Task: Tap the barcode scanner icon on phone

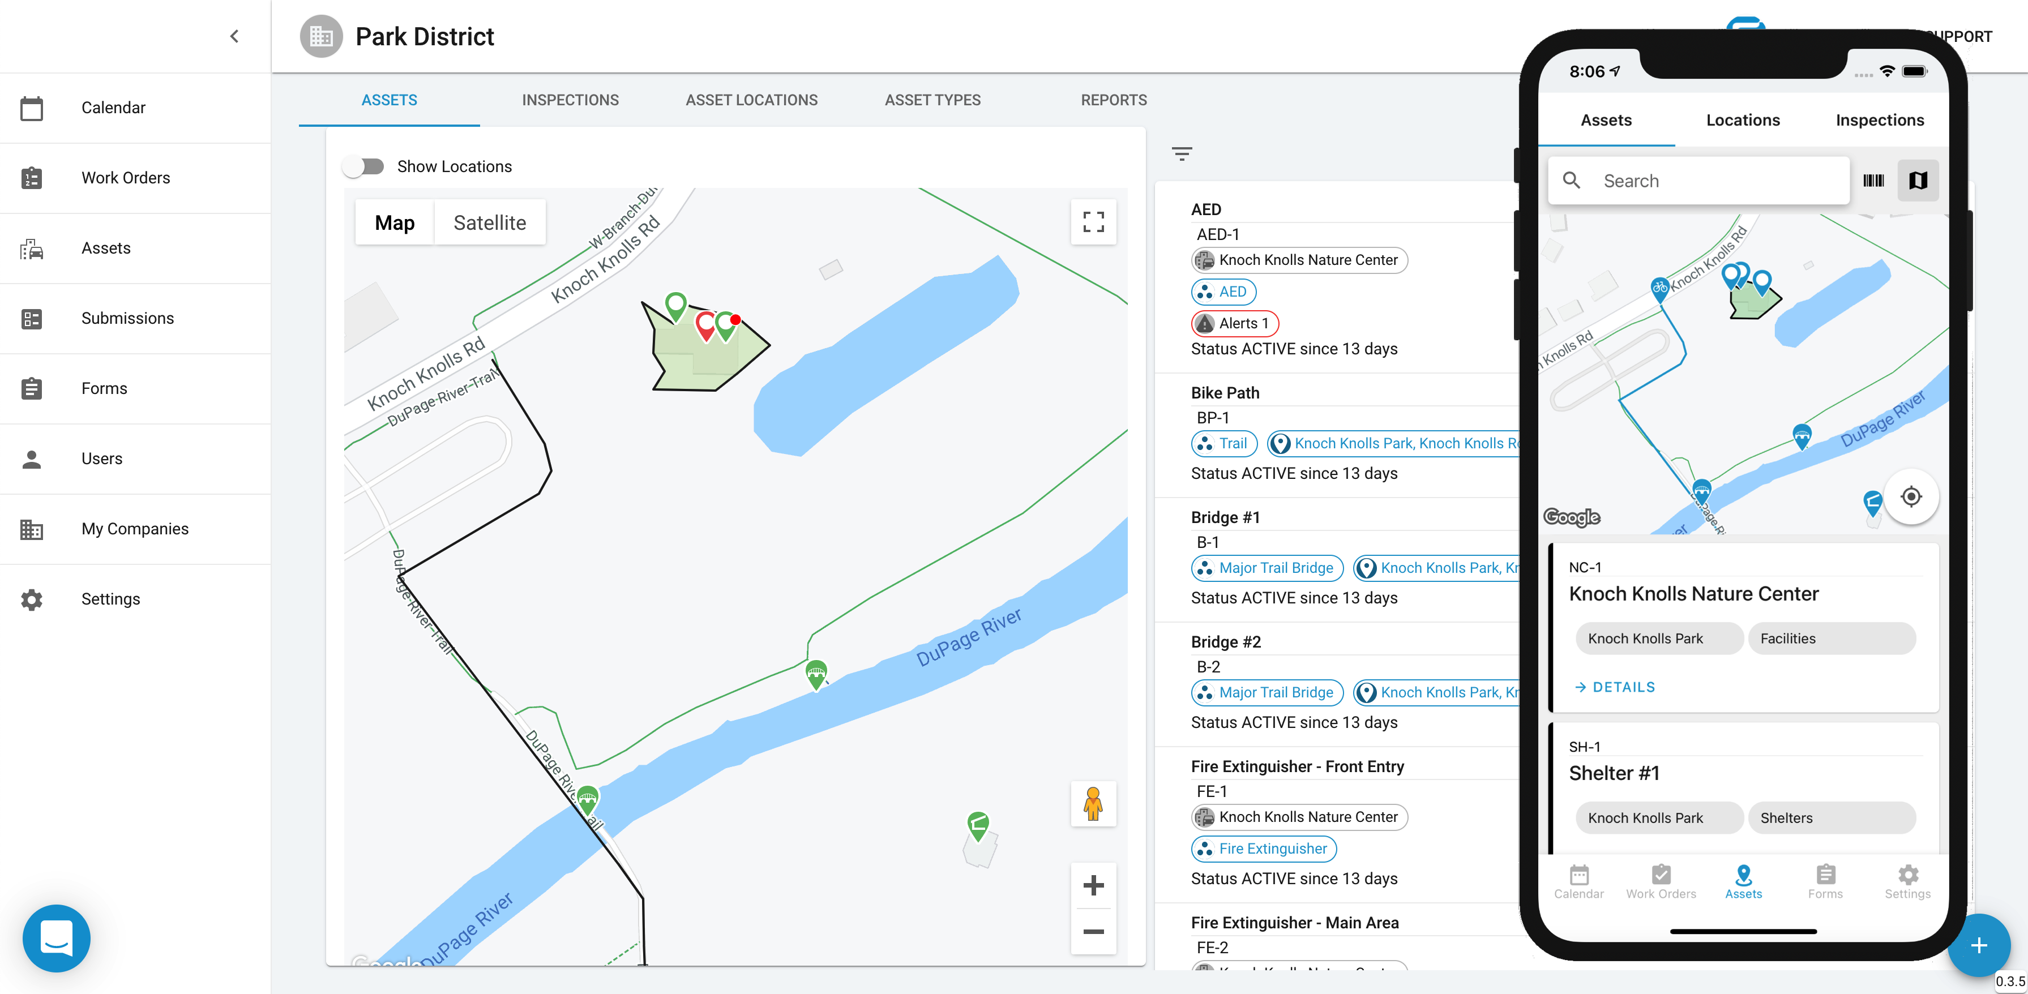Action: 1873,181
